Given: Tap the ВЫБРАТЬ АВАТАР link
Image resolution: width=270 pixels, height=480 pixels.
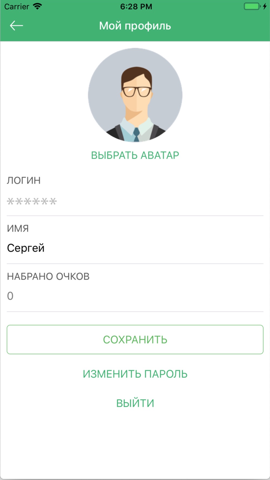Looking at the screenshot, I should 135,155.
